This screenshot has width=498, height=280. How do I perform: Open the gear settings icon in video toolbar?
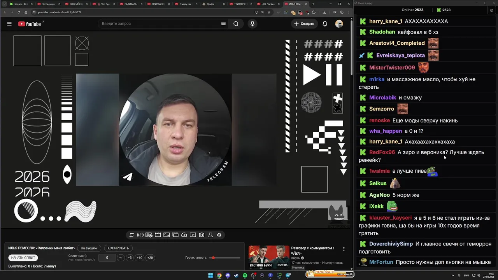tap(219, 235)
